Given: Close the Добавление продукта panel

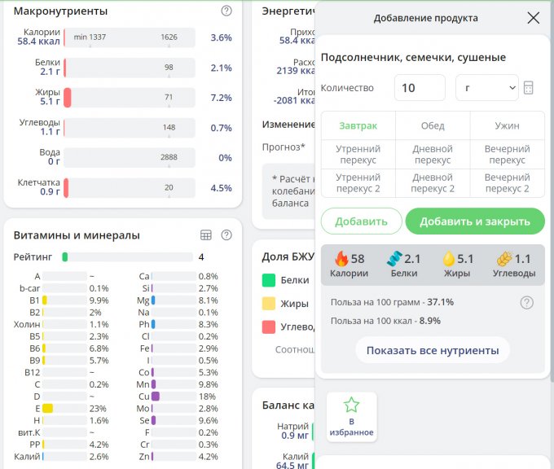Looking at the screenshot, I should [x=533, y=18].
